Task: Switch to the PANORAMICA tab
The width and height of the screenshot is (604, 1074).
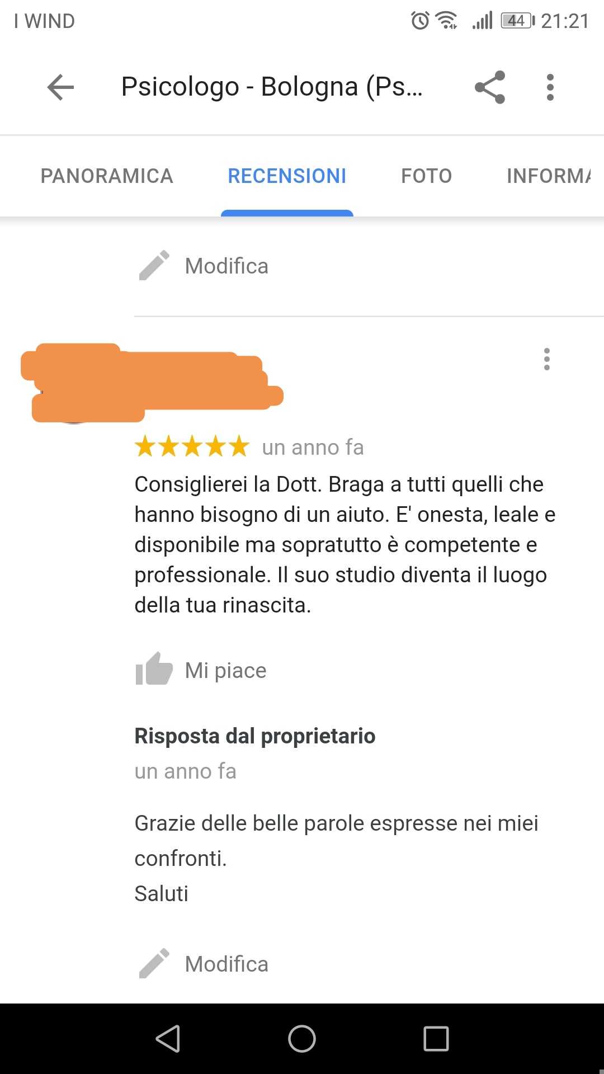Action: click(107, 176)
